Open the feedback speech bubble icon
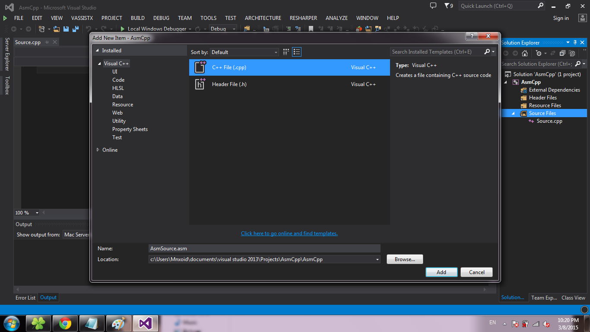Screen dimensions: 590x332 coord(433,6)
